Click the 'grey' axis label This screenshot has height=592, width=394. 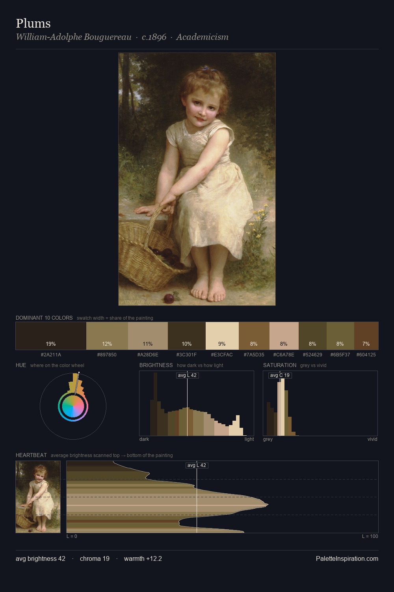[268, 439]
